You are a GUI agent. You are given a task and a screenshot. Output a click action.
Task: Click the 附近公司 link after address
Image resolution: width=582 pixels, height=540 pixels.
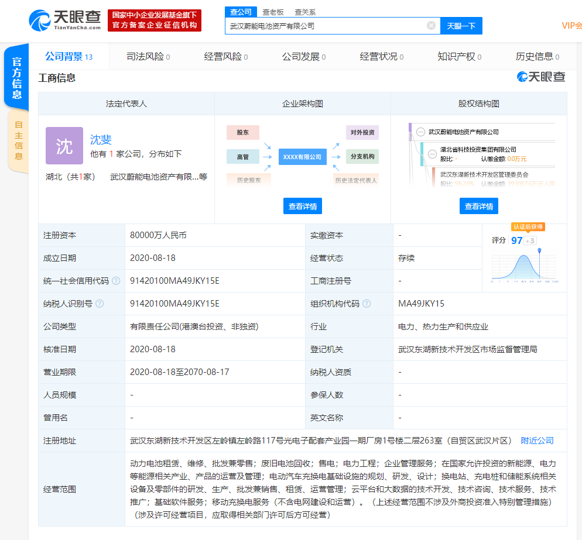pos(537,441)
